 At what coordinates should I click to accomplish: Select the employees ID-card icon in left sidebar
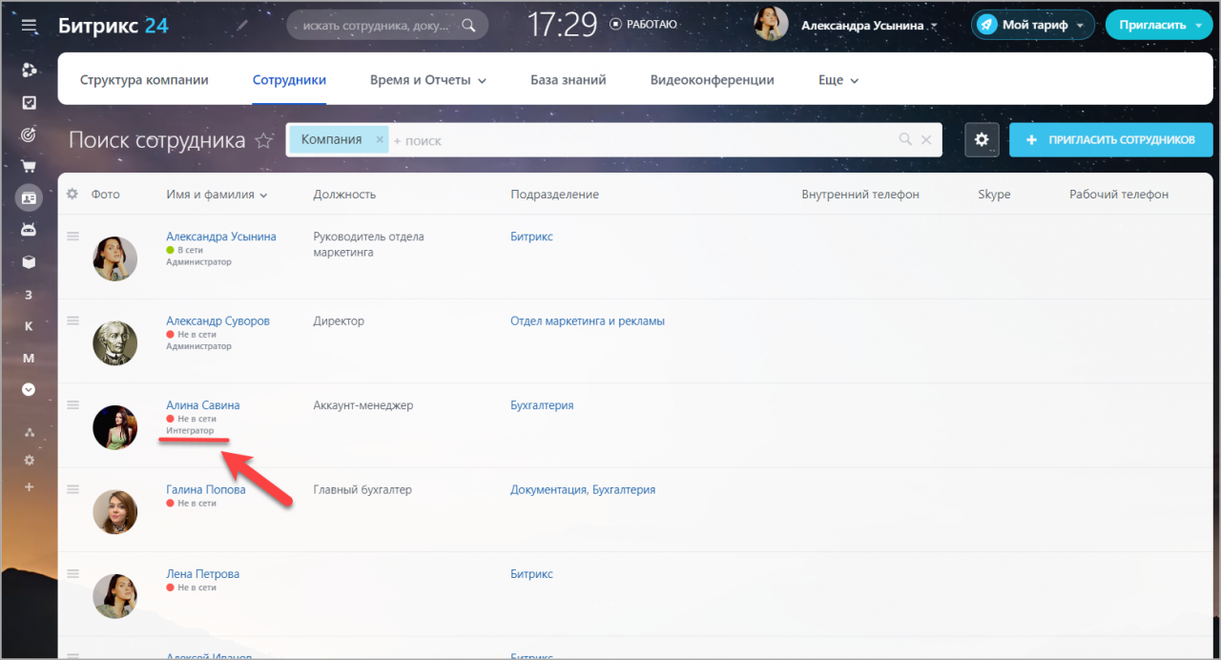pos(29,197)
